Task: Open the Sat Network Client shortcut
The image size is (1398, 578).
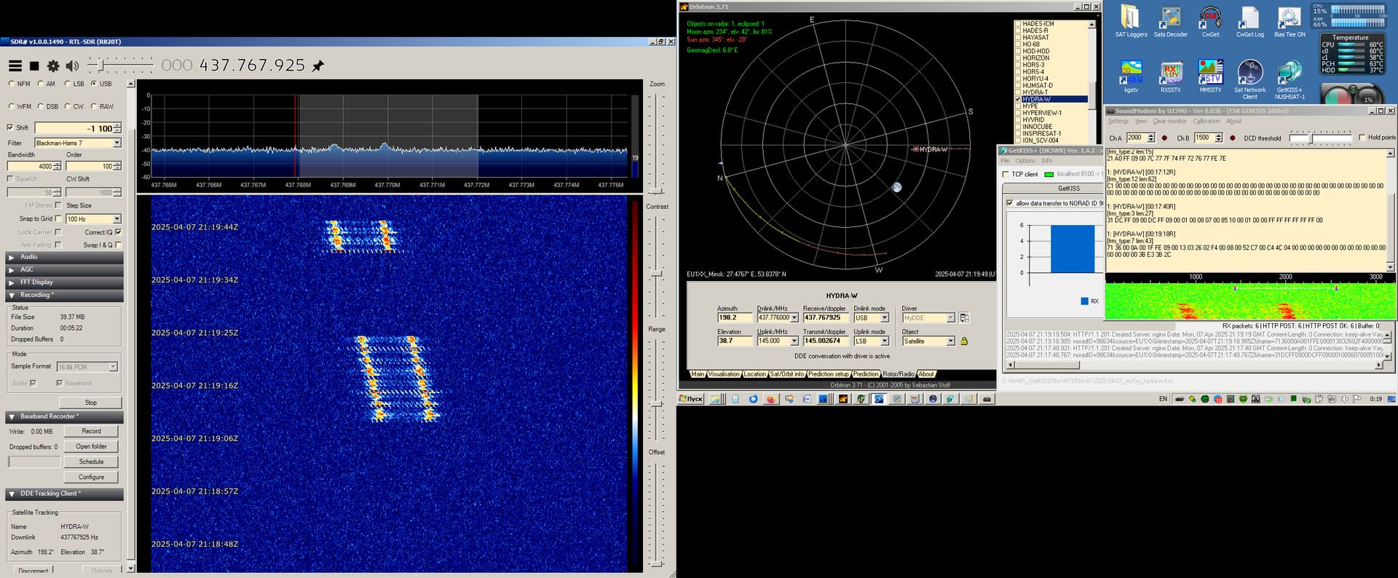Action: click(x=1249, y=79)
